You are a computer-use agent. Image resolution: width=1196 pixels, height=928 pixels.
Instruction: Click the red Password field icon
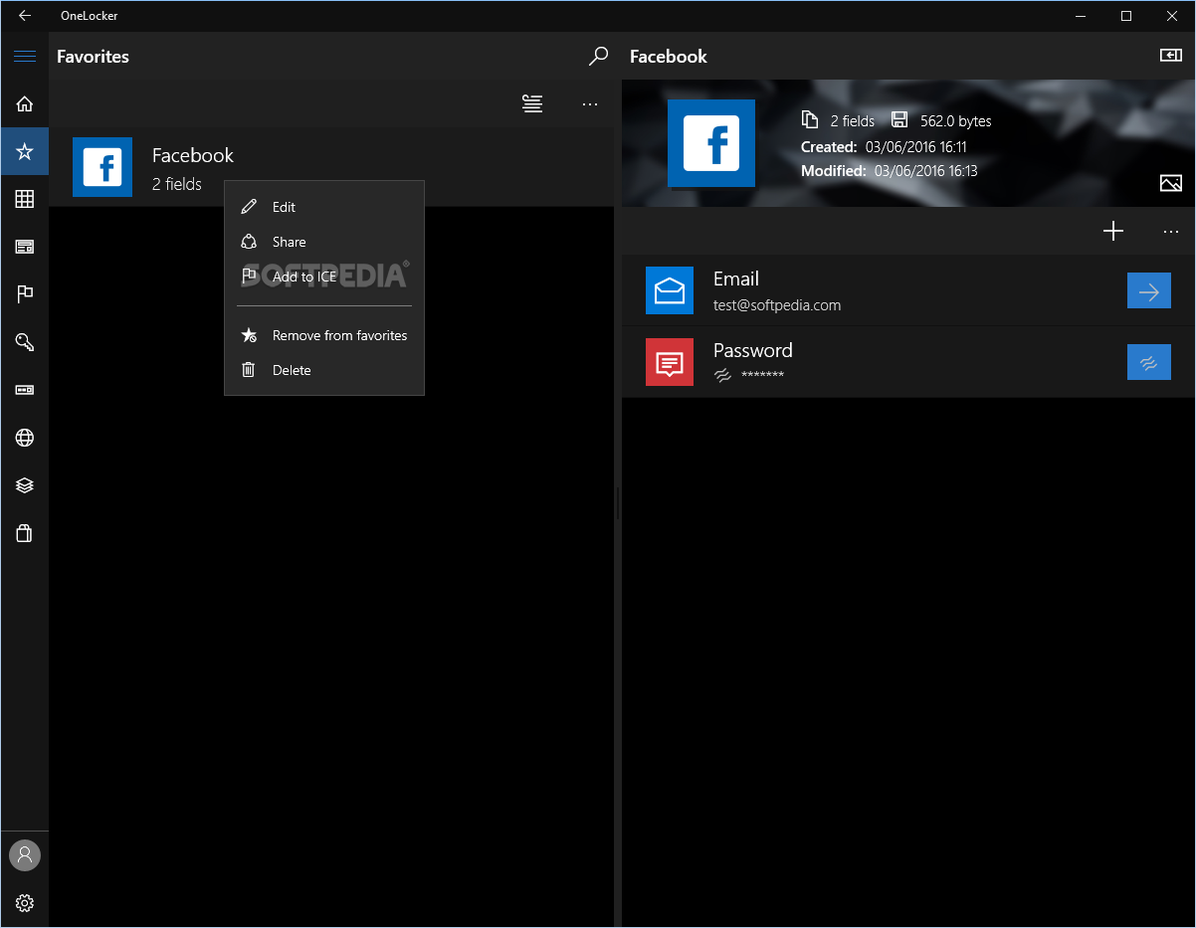pyautogui.click(x=670, y=362)
